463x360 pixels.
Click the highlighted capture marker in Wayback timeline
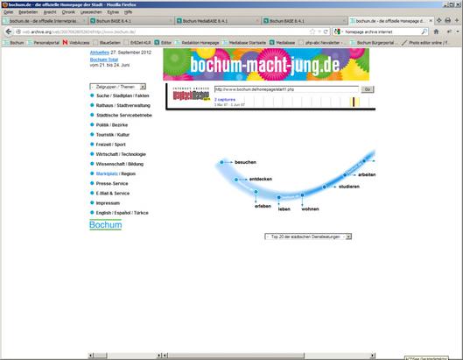click(x=354, y=102)
